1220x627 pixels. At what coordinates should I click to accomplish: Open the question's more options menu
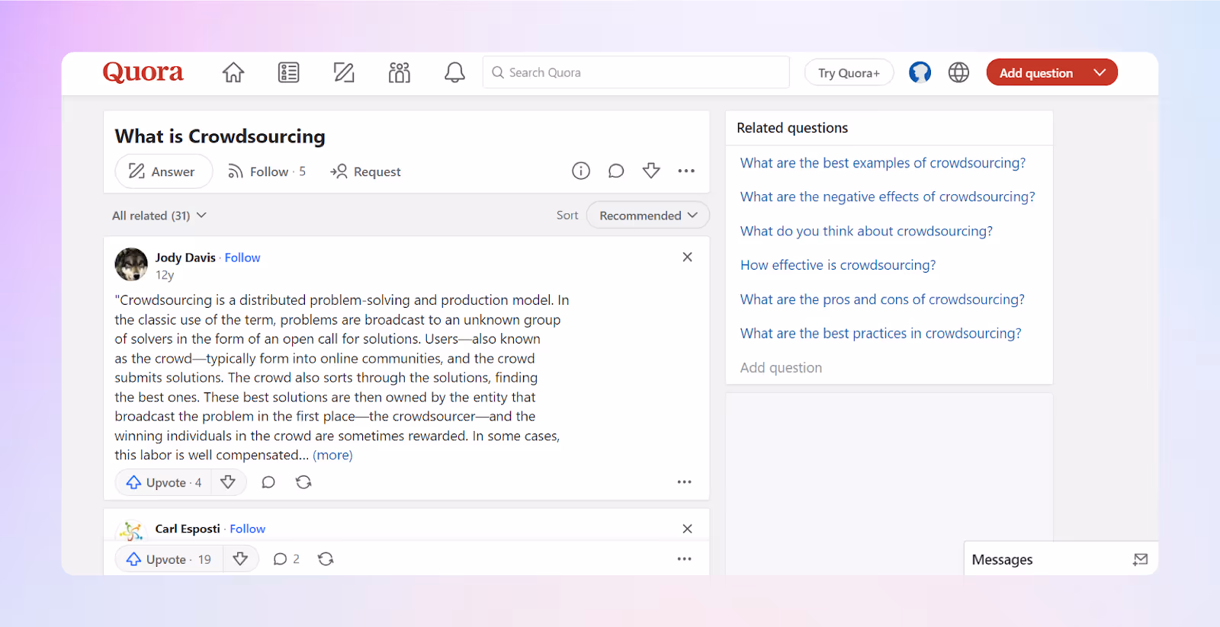tap(686, 171)
